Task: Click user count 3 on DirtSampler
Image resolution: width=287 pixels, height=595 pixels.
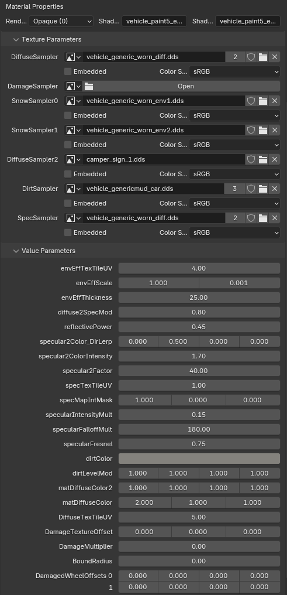Action: 235,189
